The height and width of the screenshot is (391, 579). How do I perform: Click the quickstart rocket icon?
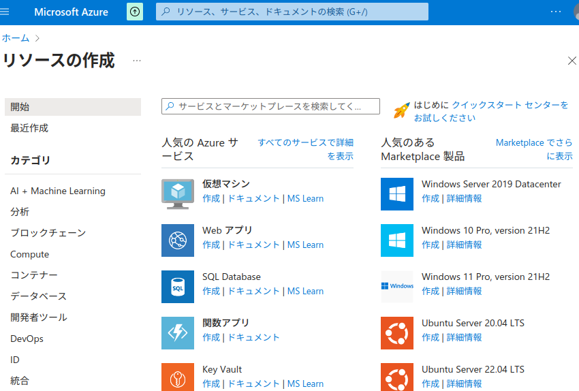tap(401, 110)
